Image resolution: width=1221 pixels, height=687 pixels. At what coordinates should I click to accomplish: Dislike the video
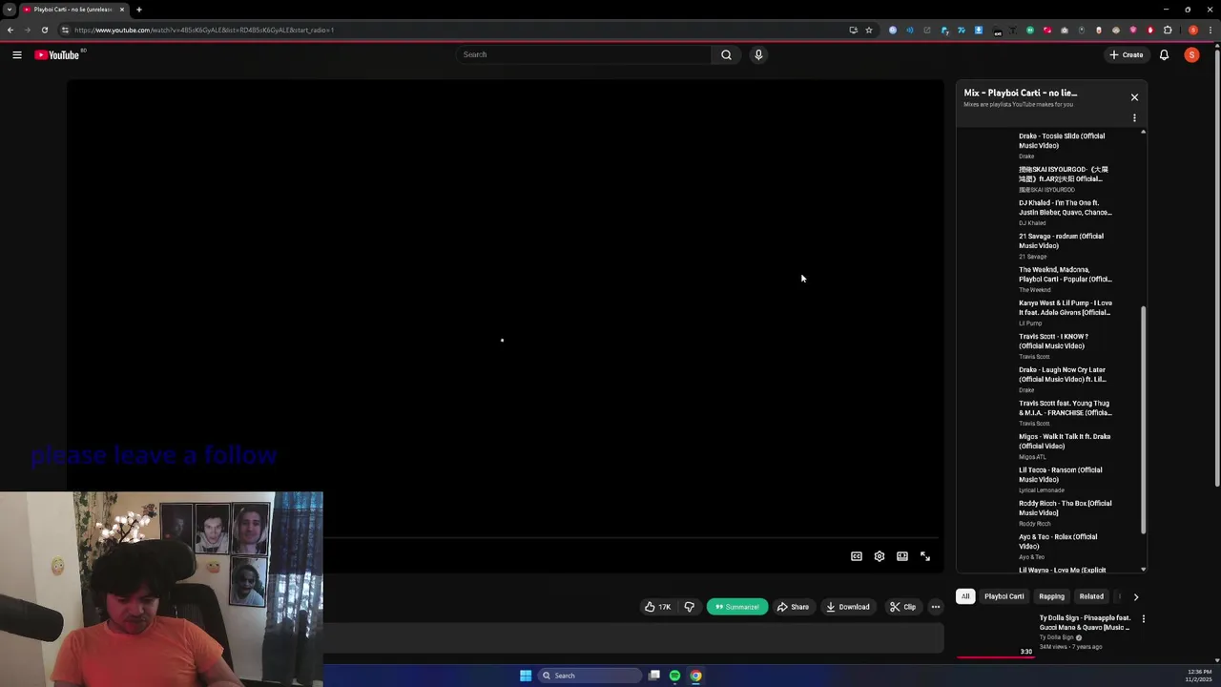coord(689,607)
